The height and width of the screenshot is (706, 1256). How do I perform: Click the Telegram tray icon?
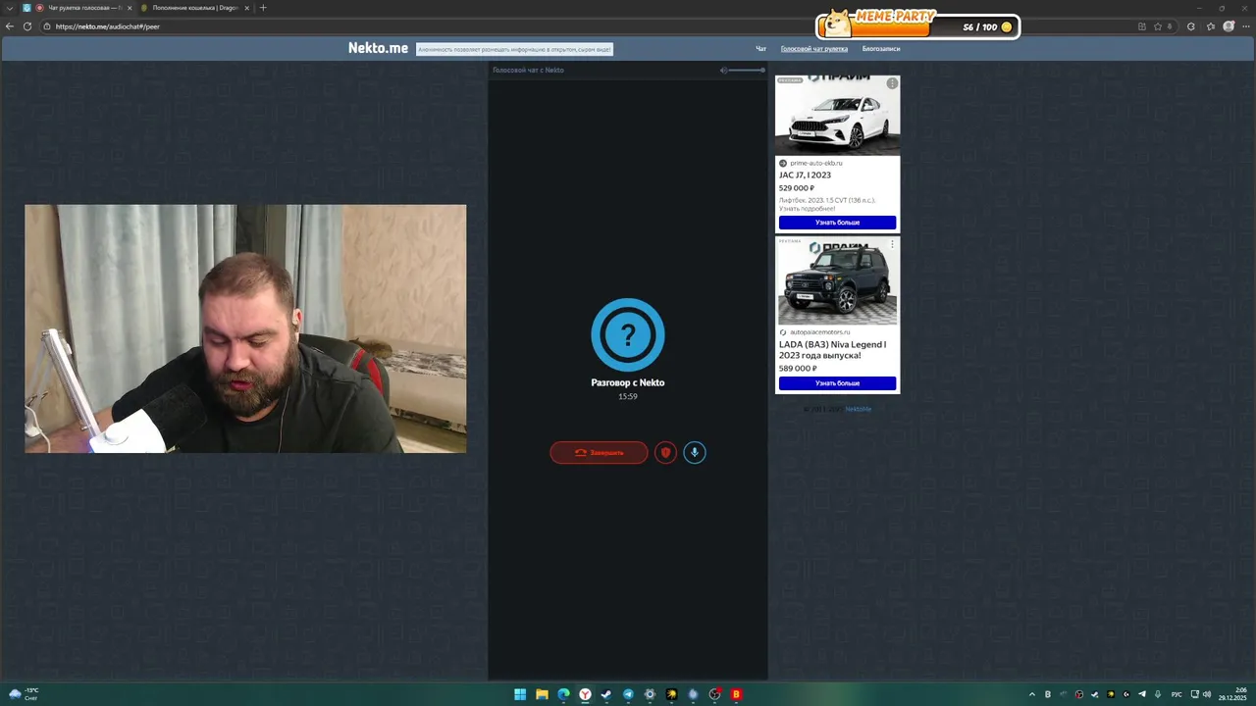1142,694
